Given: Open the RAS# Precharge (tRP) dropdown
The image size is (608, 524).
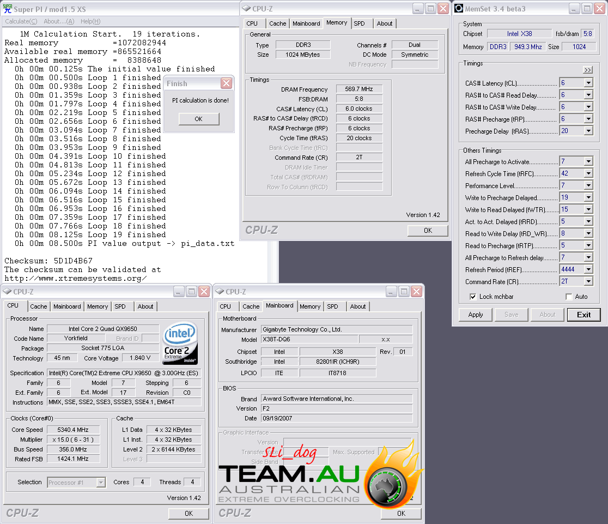Looking at the screenshot, I should (x=588, y=119).
